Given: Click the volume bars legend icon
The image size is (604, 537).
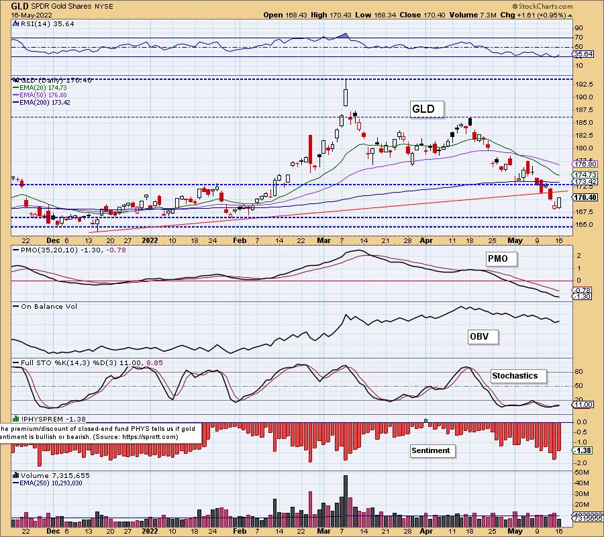Looking at the screenshot, I should [x=16, y=475].
